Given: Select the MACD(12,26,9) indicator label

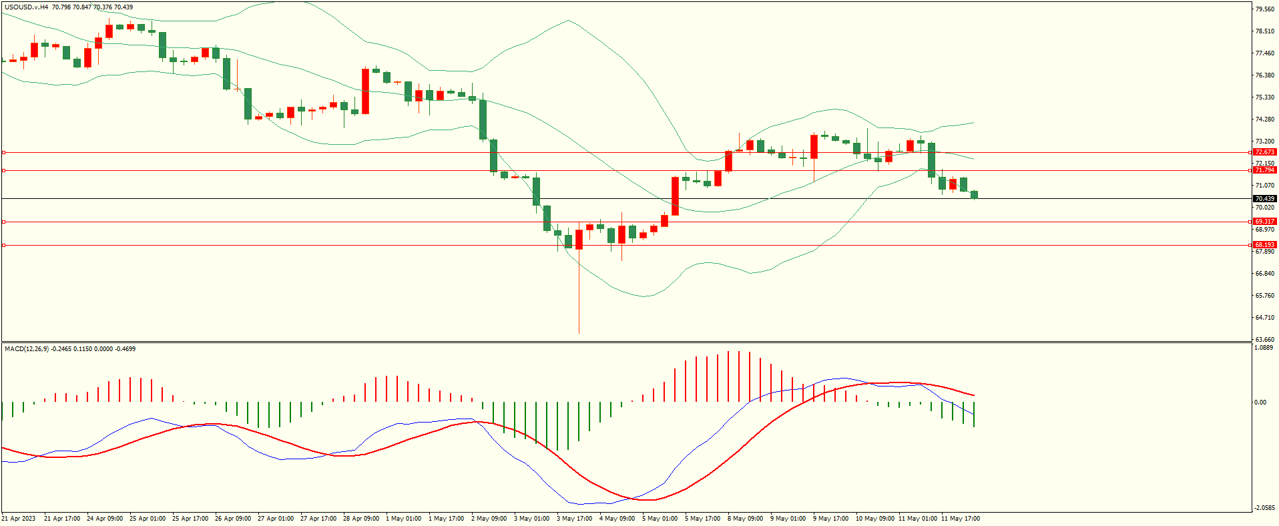Looking at the screenshot, I should pos(27,348).
